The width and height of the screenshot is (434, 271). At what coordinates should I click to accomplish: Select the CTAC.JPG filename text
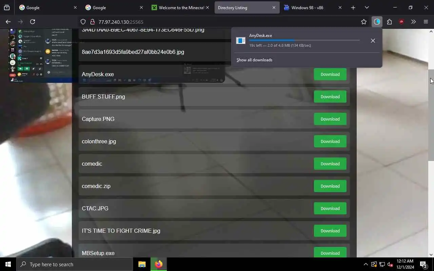click(95, 208)
